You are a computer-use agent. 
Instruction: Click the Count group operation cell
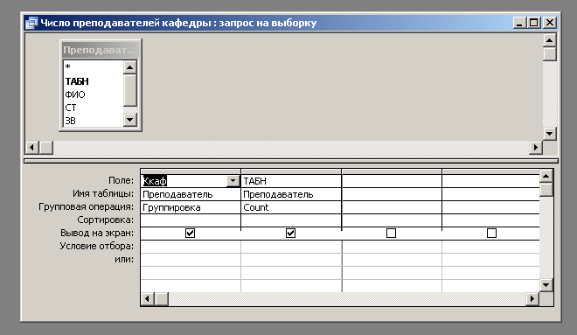pyautogui.click(x=291, y=207)
